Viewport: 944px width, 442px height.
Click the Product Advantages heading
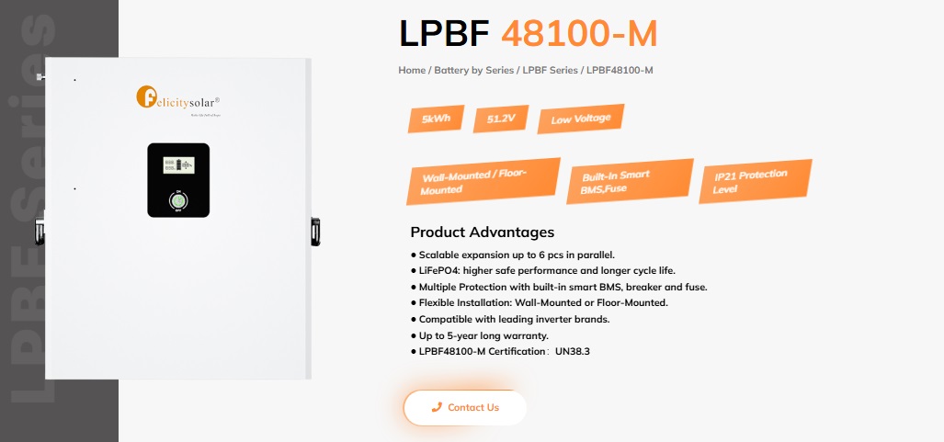(482, 232)
